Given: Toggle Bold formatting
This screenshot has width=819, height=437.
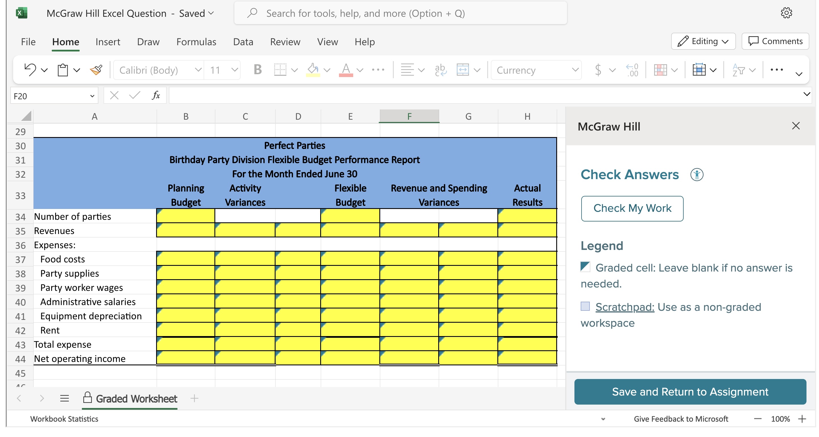Looking at the screenshot, I should (x=257, y=70).
